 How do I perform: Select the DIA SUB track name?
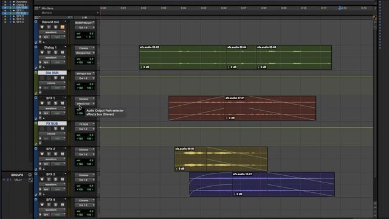52,73
